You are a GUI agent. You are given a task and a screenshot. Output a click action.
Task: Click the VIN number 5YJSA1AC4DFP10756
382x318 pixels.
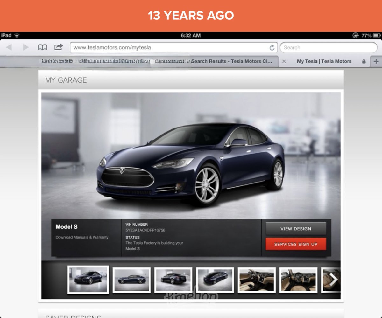pos(145,230)
